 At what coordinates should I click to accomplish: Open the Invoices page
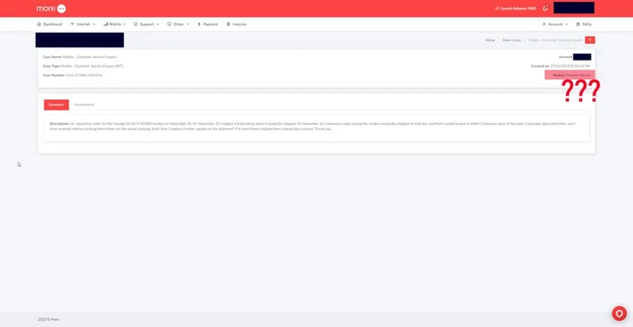236,25
